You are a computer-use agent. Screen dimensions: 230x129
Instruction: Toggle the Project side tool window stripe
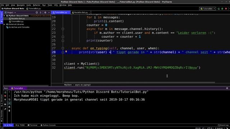tap(1, 17)
